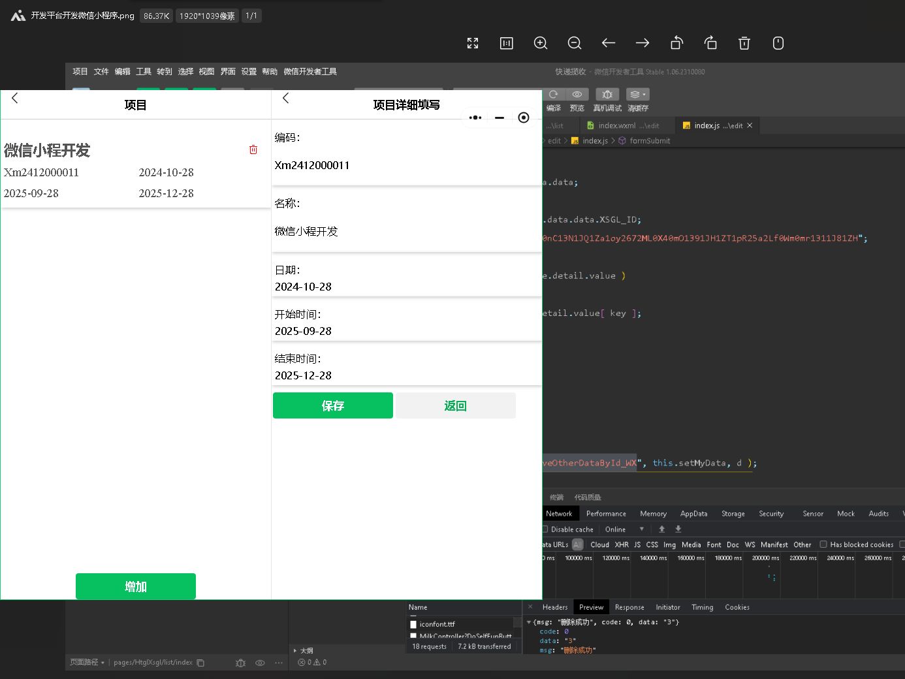Collapse the JSON response object triangle

pyautogui.click(x=529, y=622)
